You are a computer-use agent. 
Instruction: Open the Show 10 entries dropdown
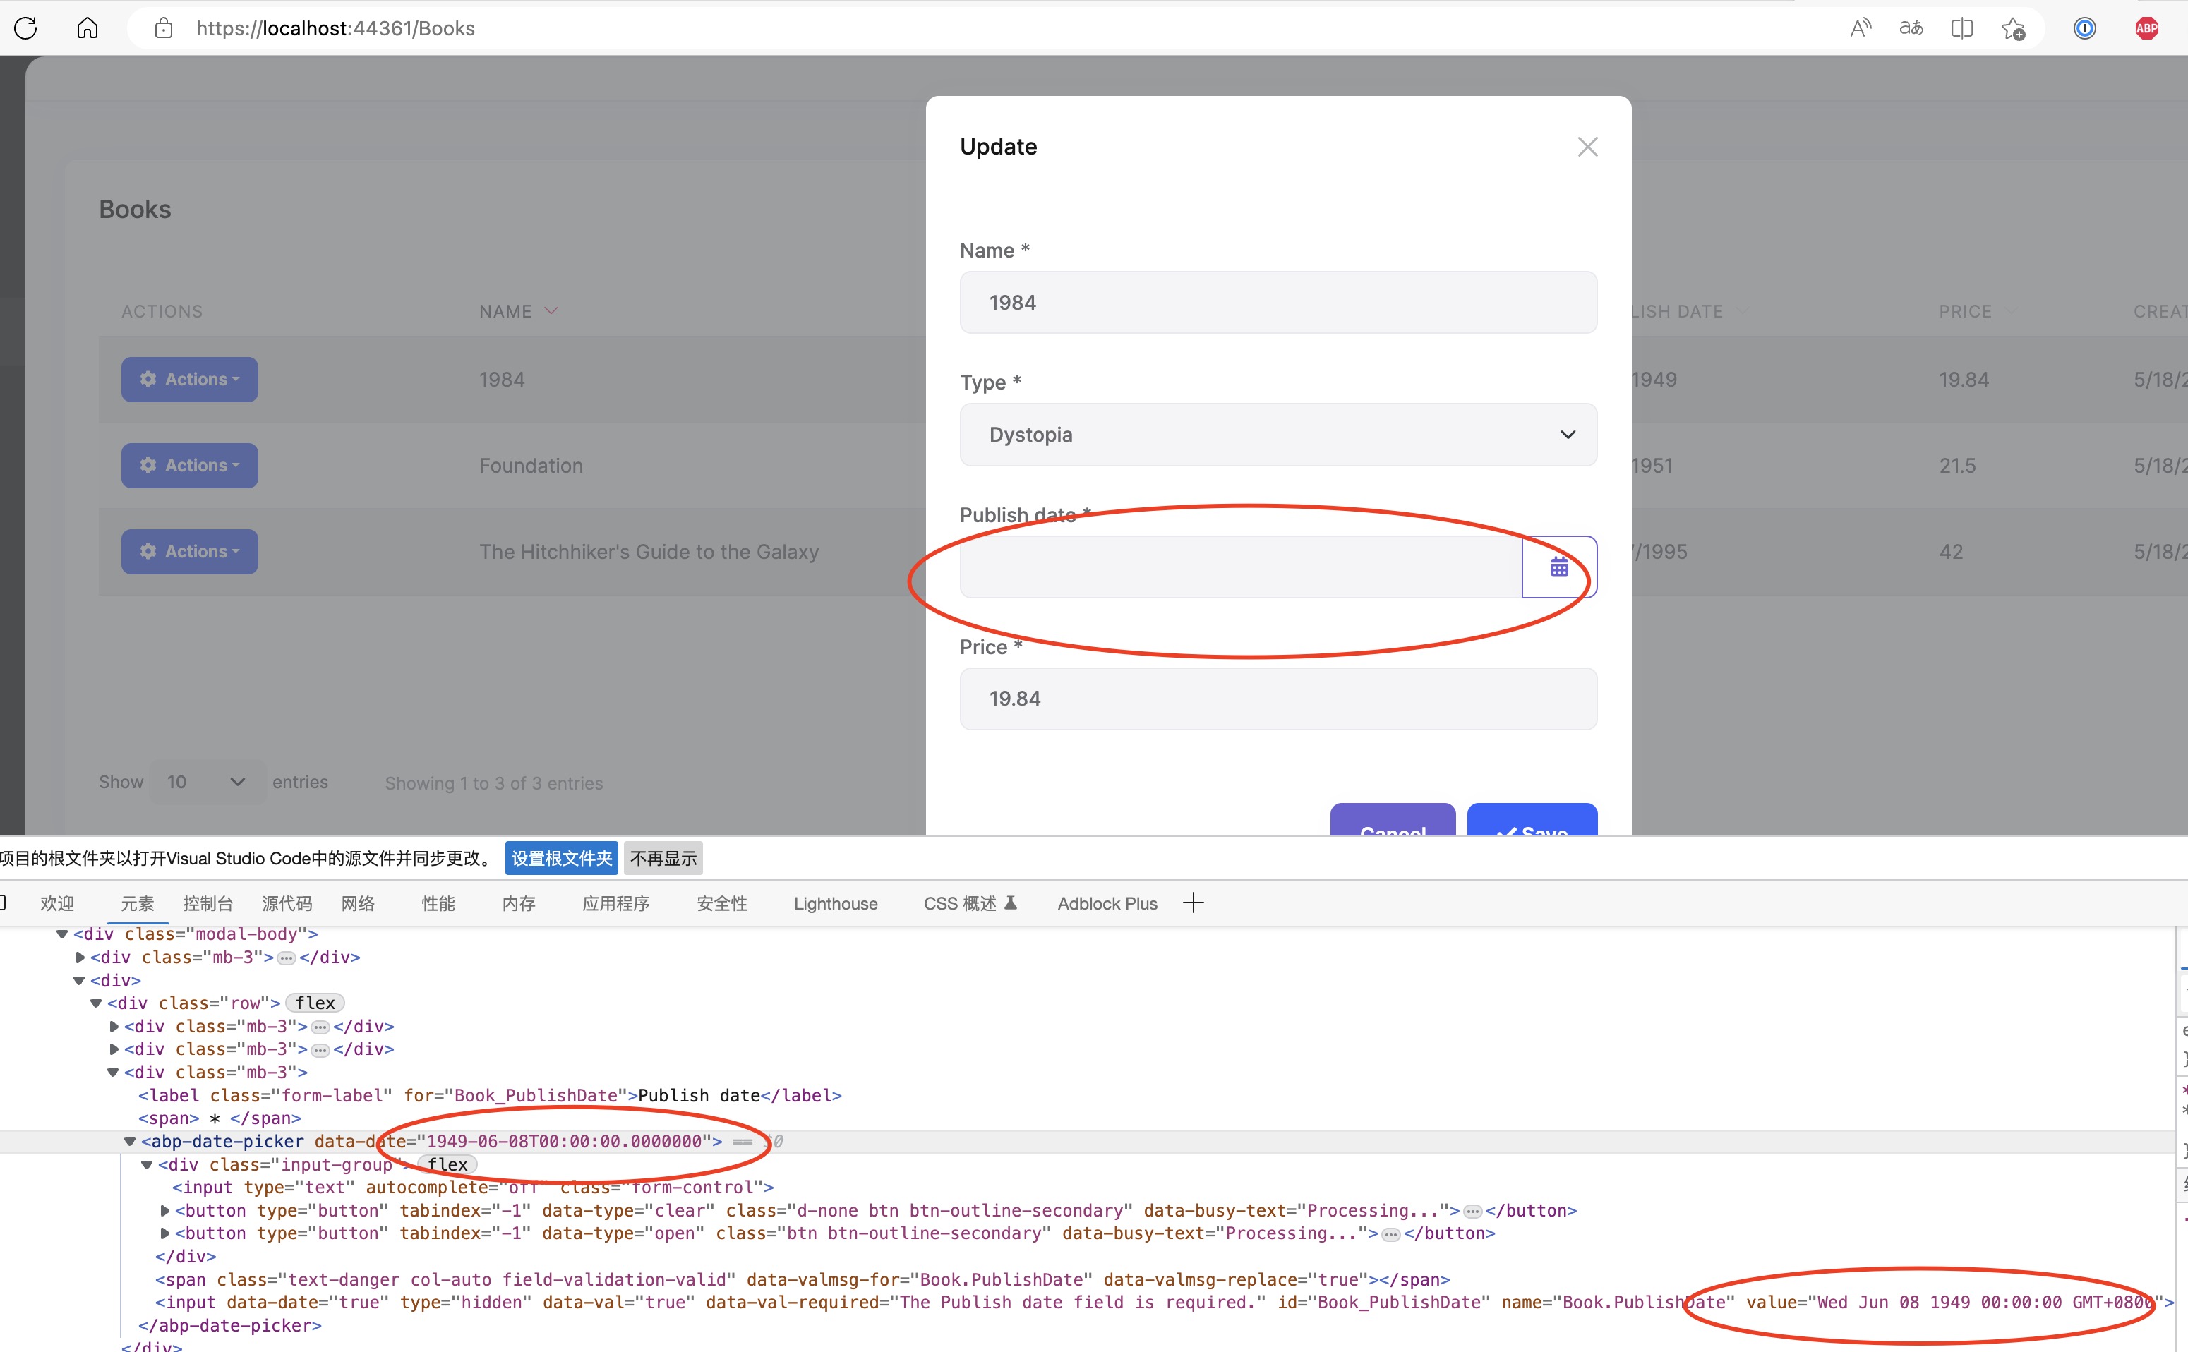click(x=208, y=783)
